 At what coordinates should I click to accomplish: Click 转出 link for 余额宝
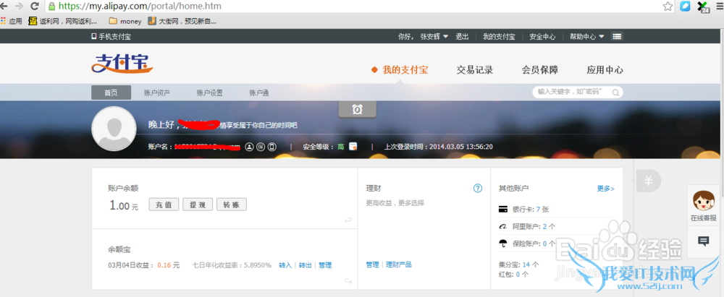[306, 265]
